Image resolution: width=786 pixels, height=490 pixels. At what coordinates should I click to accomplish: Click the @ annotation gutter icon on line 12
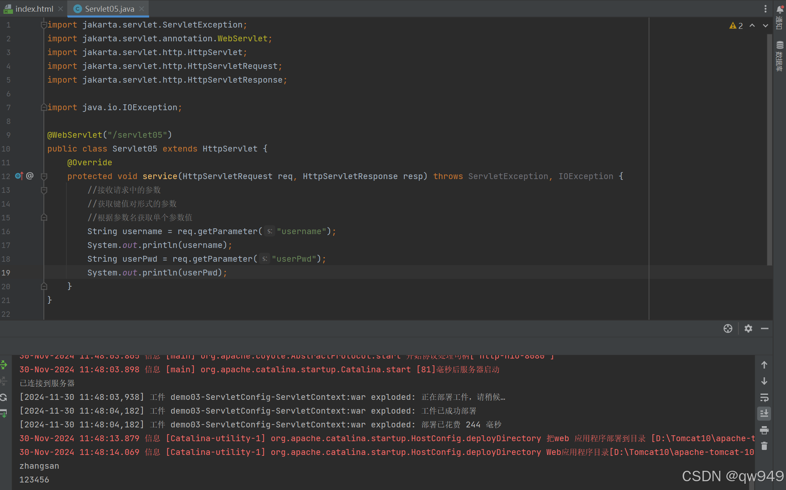(x=30, y=176)
